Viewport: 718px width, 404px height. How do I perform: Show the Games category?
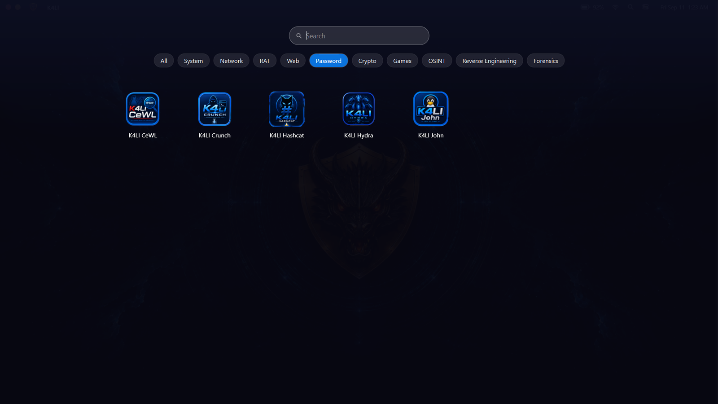click(x=402, y=61)
